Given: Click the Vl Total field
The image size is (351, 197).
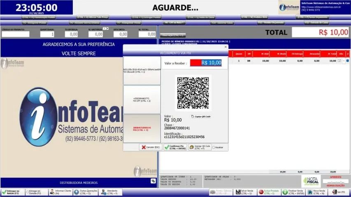Looking at the screenshot, I should pos(147,34).
